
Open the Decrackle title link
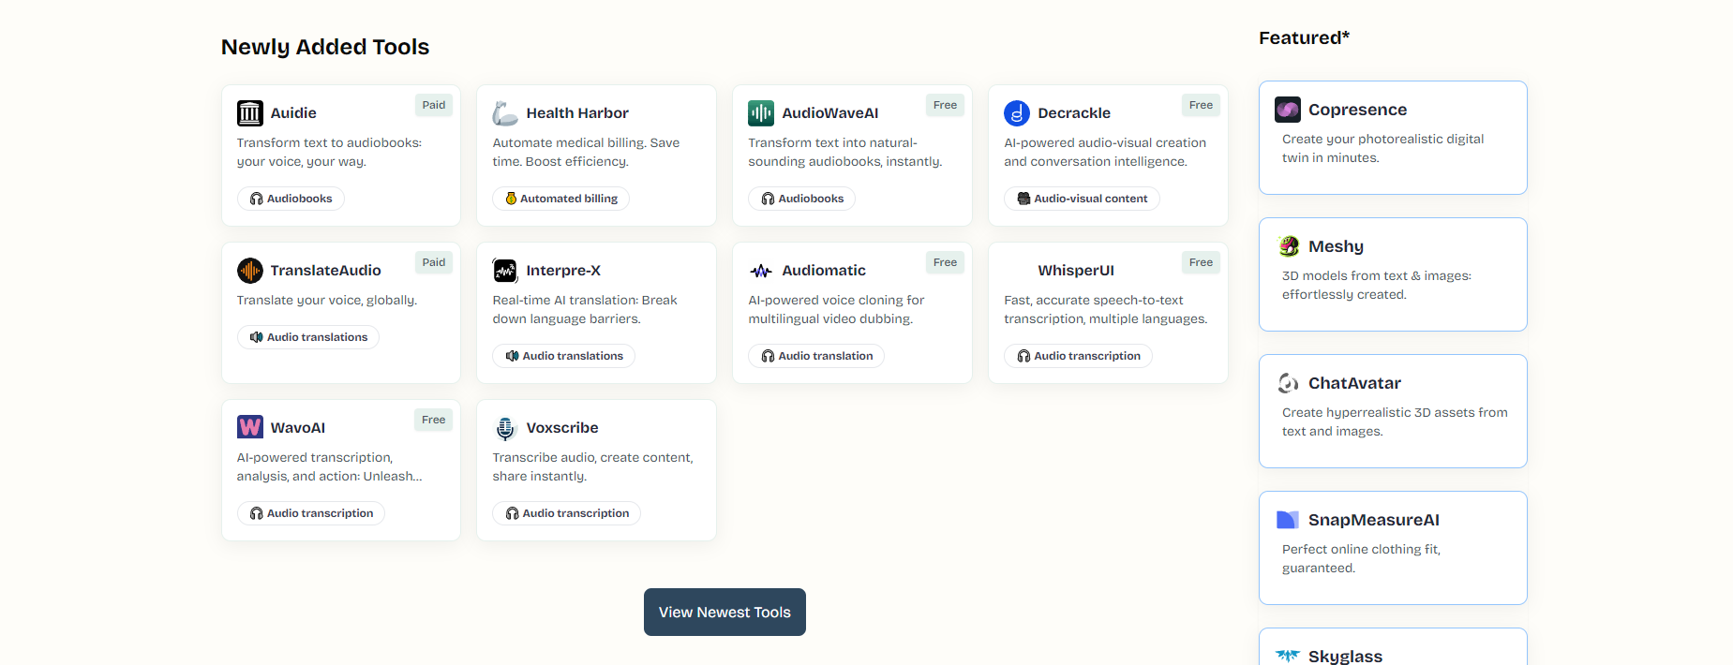[x=1074, y=113]
